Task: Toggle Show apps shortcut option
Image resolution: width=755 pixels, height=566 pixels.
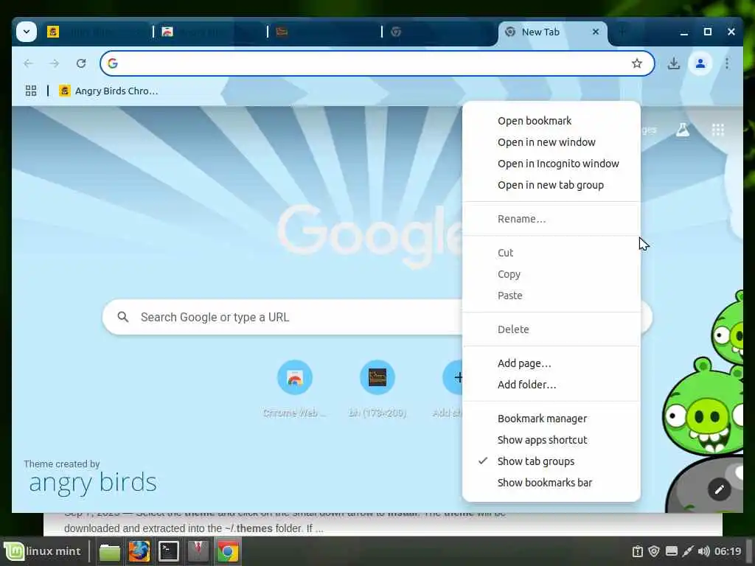Action: pos(551,440)
